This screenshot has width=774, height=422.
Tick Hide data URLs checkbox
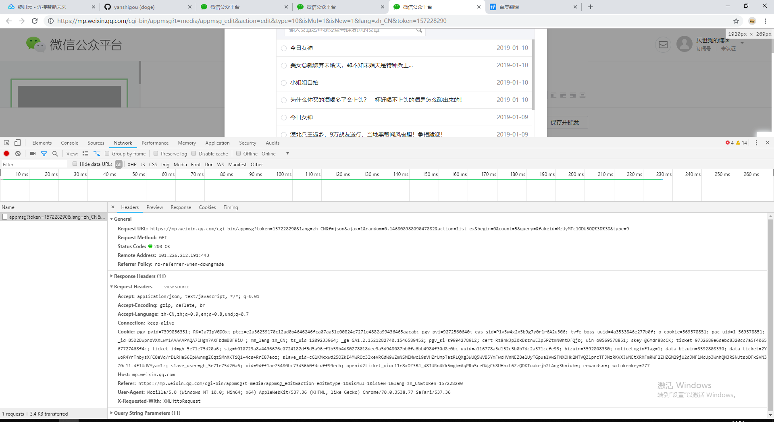75,164
